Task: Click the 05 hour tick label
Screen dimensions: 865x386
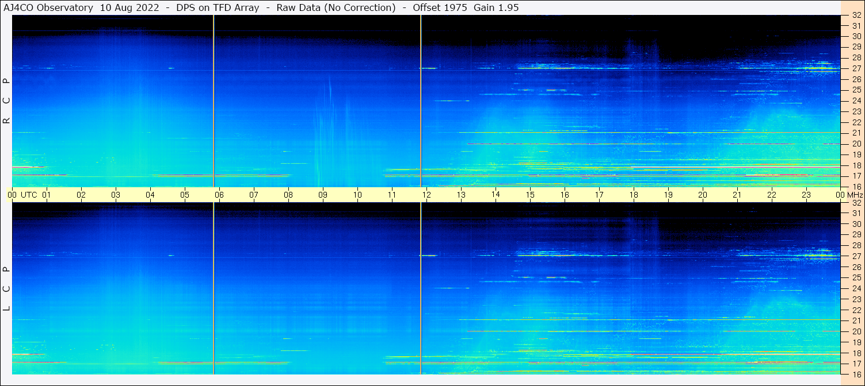Action: 185,195
